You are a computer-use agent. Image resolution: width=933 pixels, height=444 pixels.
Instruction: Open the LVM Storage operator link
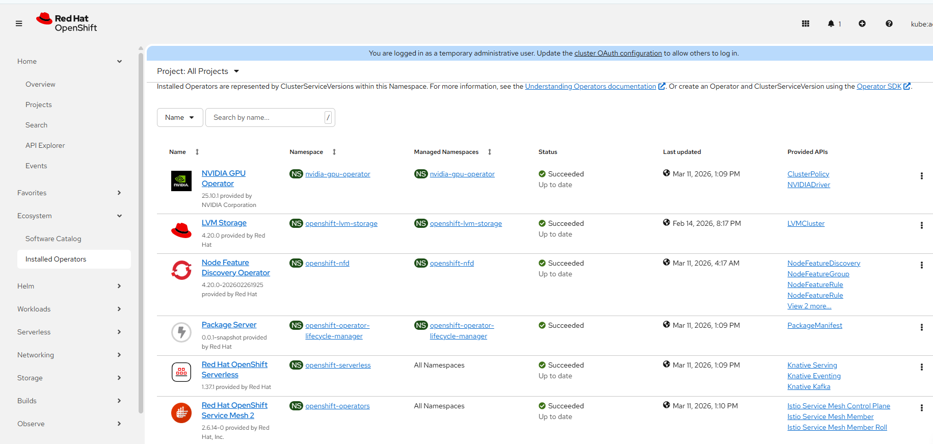coord(224,223)
